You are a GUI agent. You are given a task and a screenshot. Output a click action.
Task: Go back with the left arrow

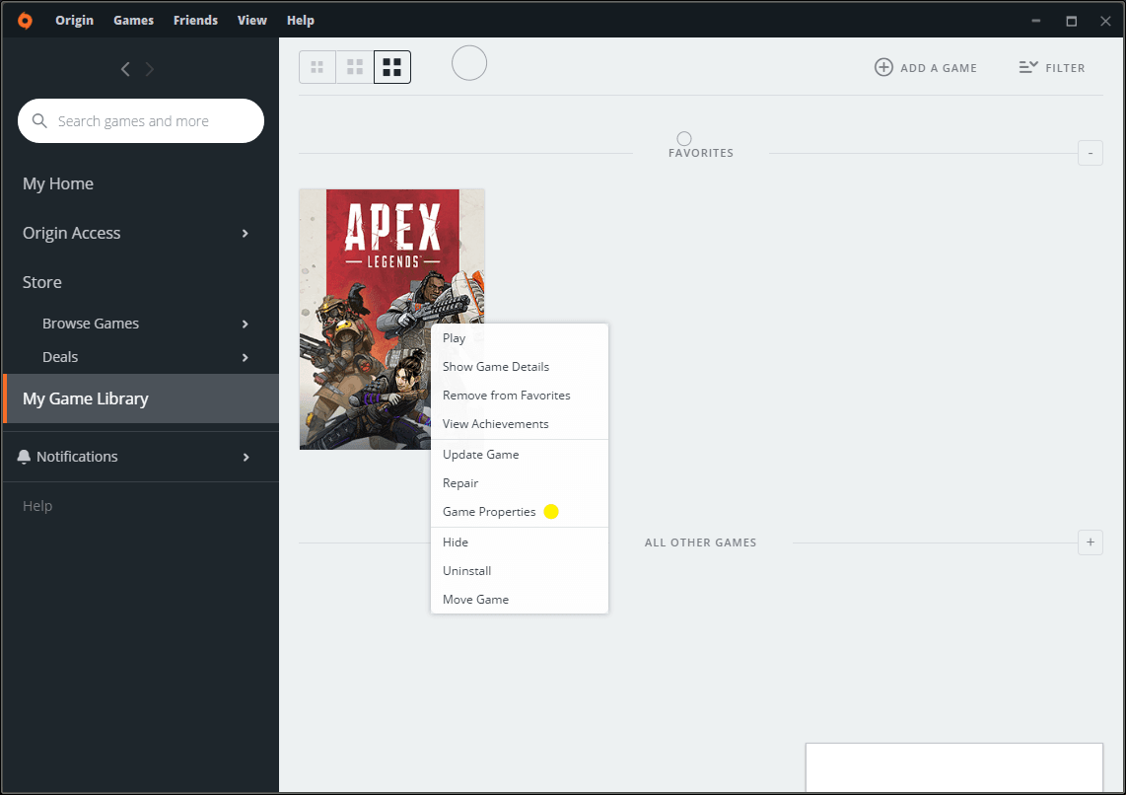click(125, 69)
